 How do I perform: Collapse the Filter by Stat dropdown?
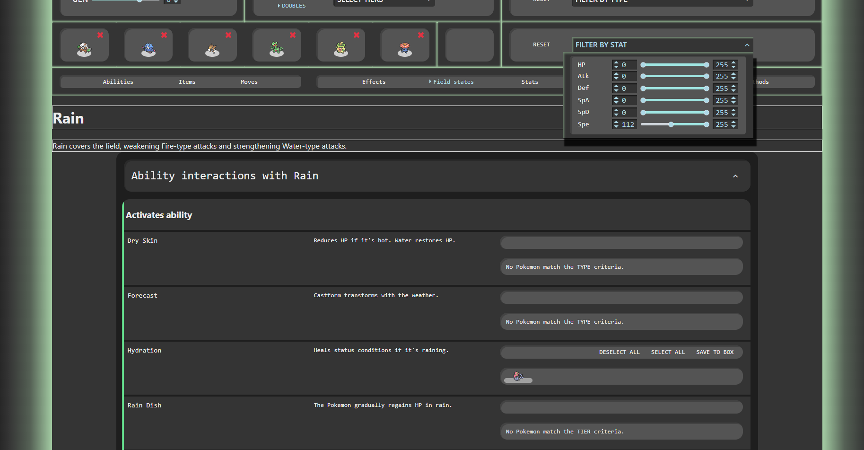tap(747, 45)
